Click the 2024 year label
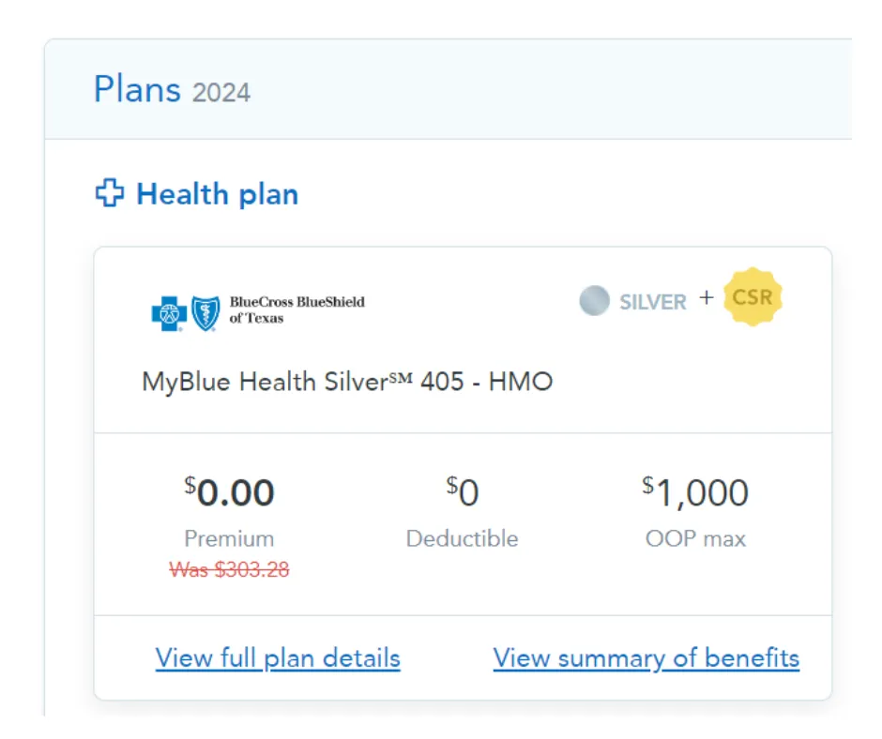The width and height of the screenshot is (882, 739). coord(221,93)
